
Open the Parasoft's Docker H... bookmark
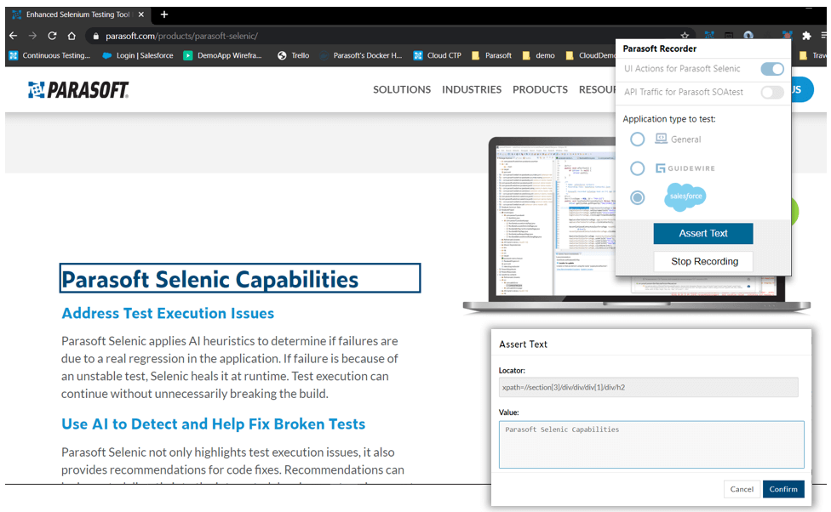tap(362, 55)
